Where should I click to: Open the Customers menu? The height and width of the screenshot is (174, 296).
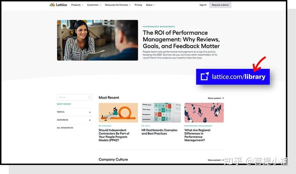pos(94,5)
